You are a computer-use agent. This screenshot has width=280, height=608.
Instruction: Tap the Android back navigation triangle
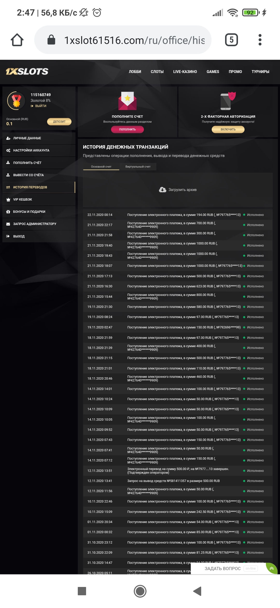click(x=198, y=591)
